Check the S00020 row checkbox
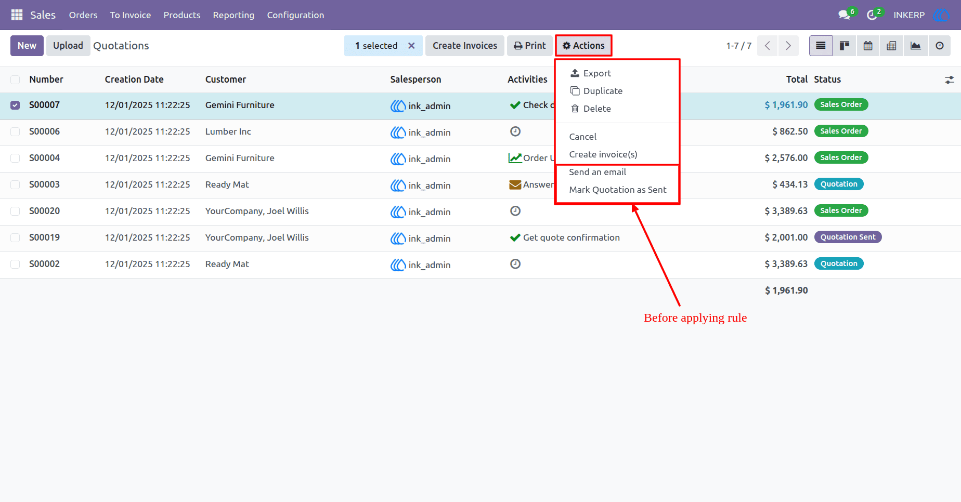The height and width of the screenshot is (502, 961). (x=15, y=211)
